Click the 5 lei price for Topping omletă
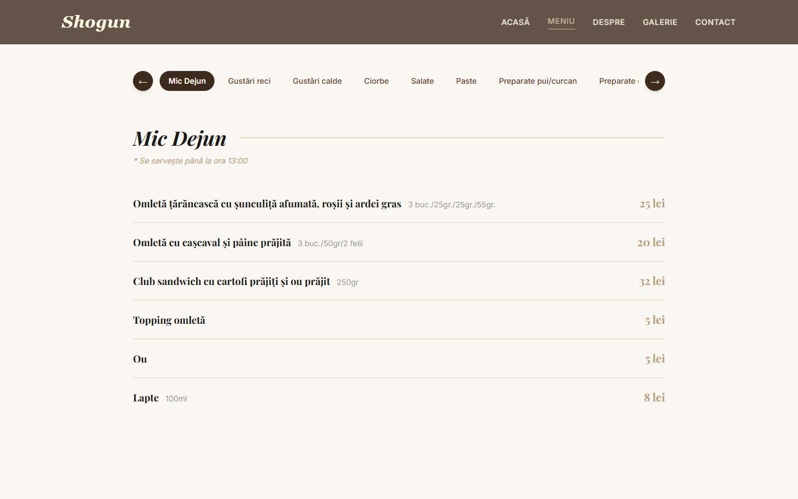The width and height of the screenshot is (798, 499). (x=655, y=320)
